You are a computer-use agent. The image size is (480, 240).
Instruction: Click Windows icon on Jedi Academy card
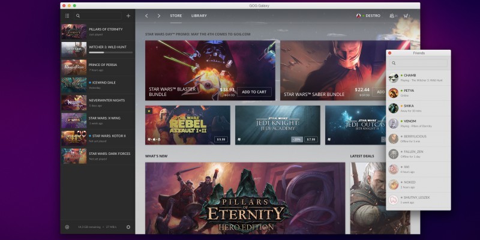coord(239,139)
